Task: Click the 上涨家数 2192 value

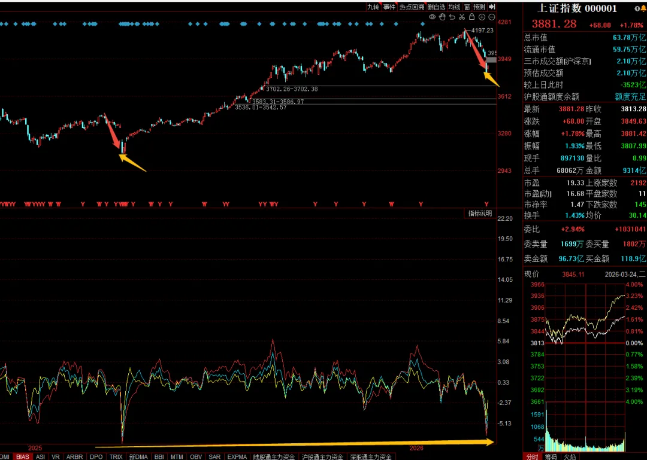Action: pyautogui.click(x=638, y=182)
